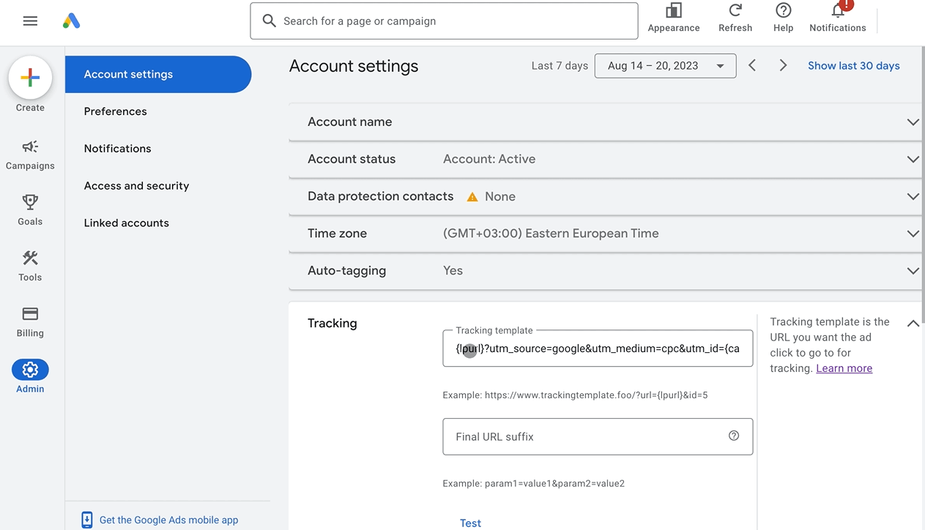Click the mobile app download icon
The width and height of the screenshot is (925, 530).
87,520
